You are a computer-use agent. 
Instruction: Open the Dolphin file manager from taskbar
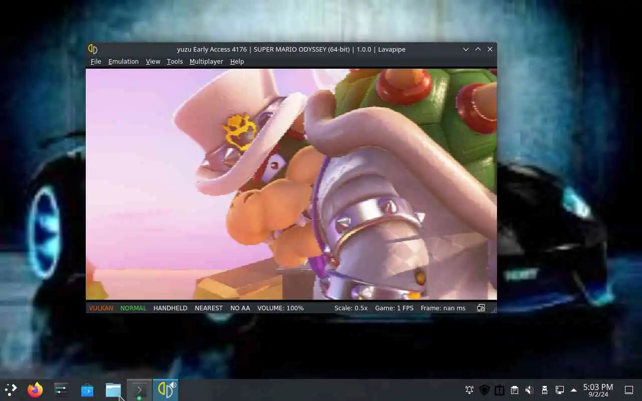[113, 389]
